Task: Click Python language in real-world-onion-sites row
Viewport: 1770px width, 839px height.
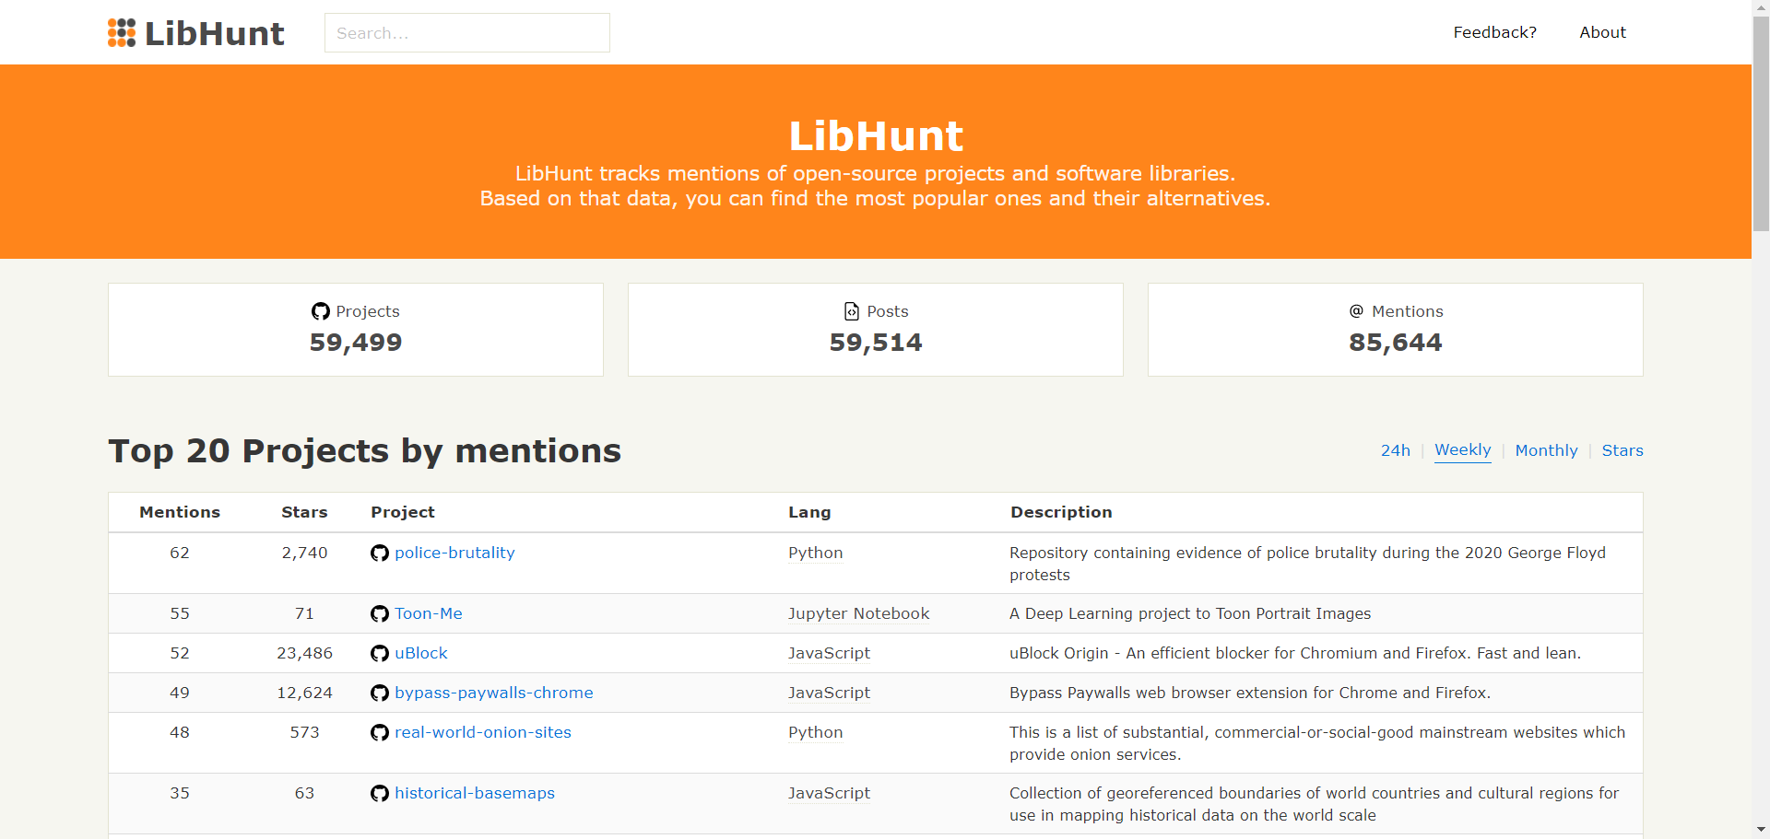Action: (816, 732)
